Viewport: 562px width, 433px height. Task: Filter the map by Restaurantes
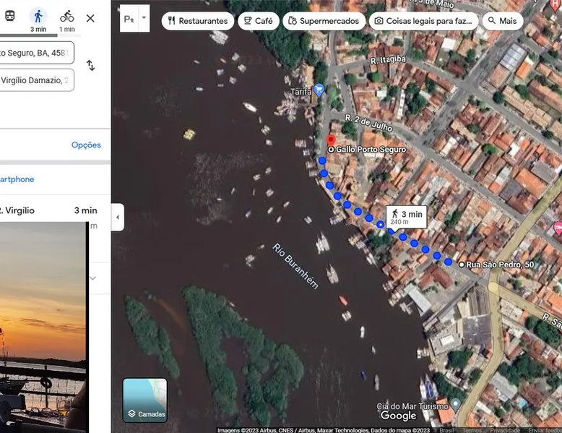[x=197, y=21]
